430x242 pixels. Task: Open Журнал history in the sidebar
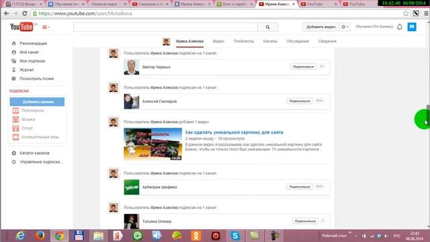point(27,70)
